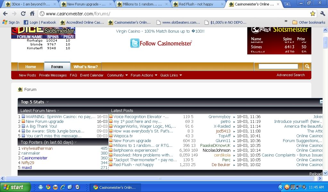
Task: Click Reload in the stats panel
Action: (316, 174)
